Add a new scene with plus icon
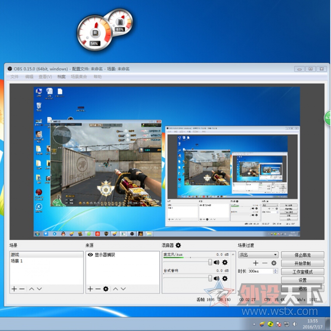The image size is (331, 331). click(x=14, y=289)
